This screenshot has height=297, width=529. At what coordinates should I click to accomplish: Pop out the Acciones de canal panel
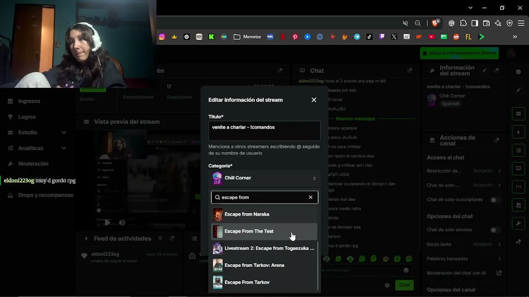click(x=496, y=141)
